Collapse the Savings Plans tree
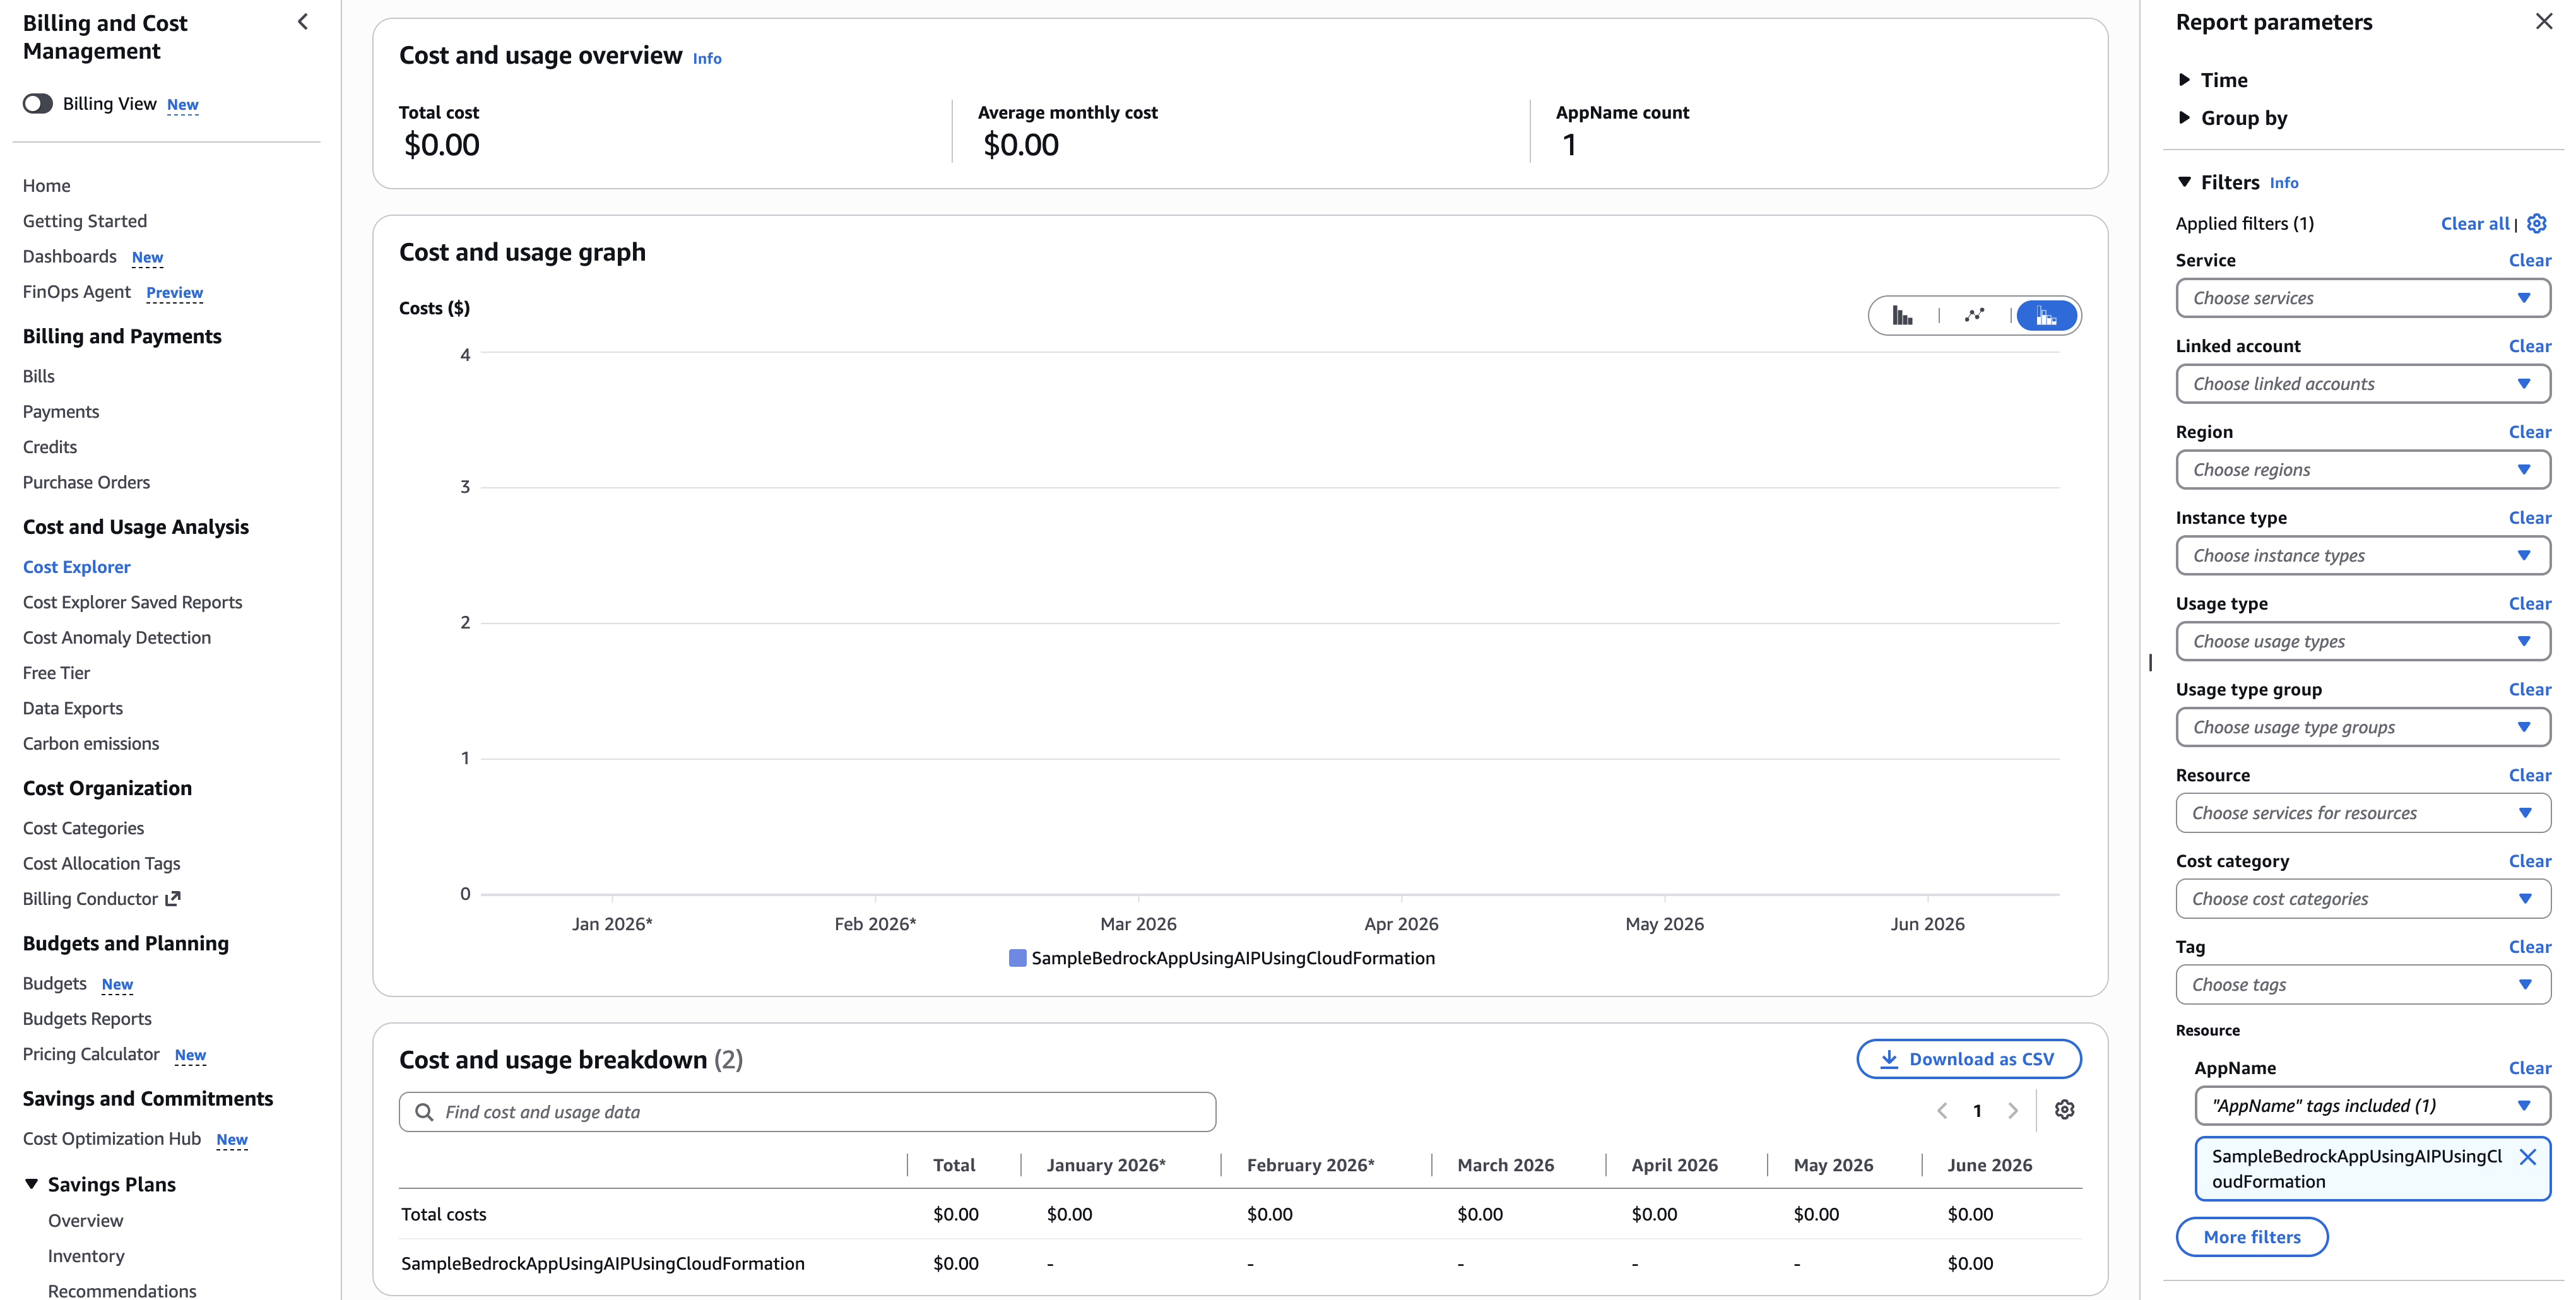 point(32,1184)
